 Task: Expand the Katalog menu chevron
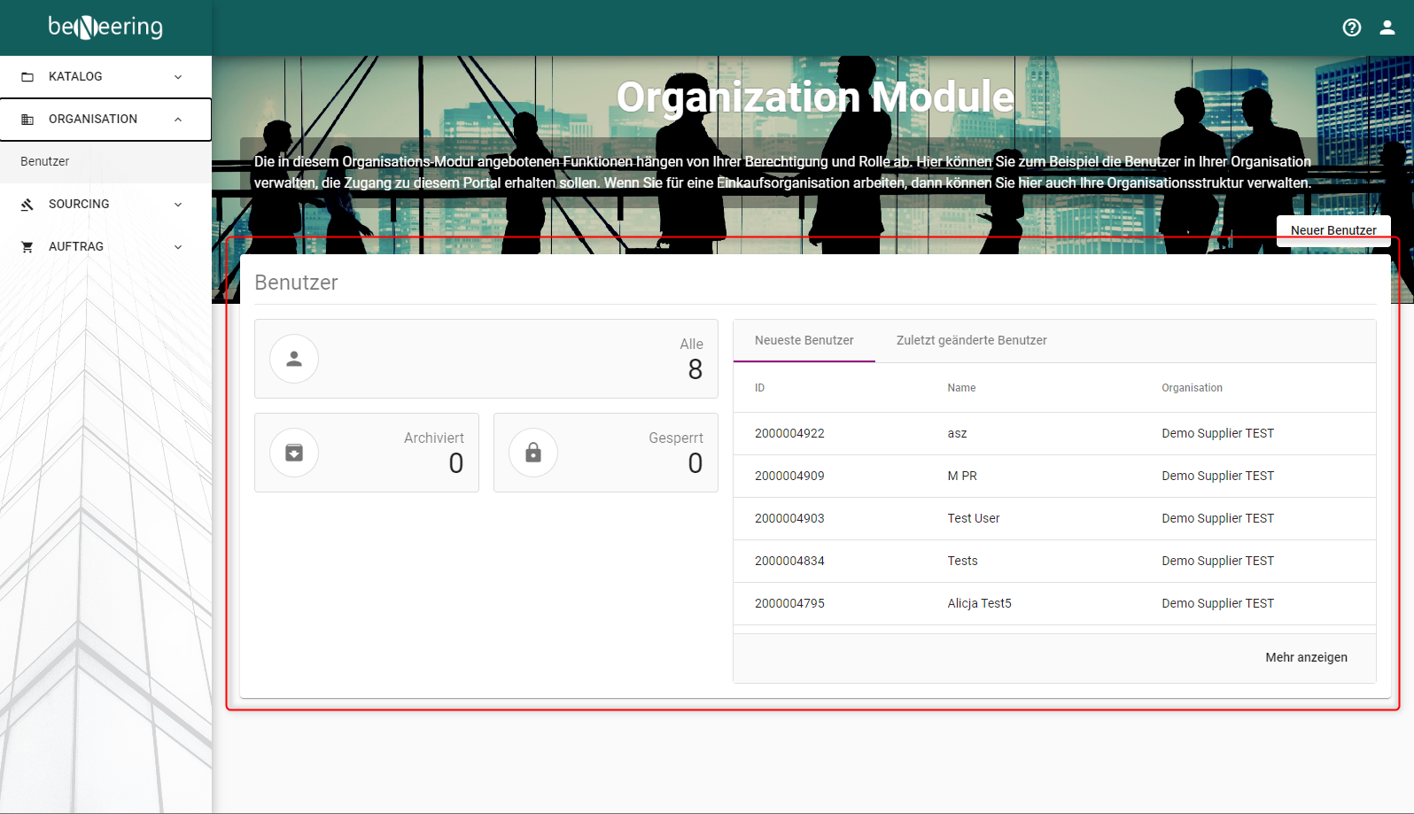(x=178, y=77)
